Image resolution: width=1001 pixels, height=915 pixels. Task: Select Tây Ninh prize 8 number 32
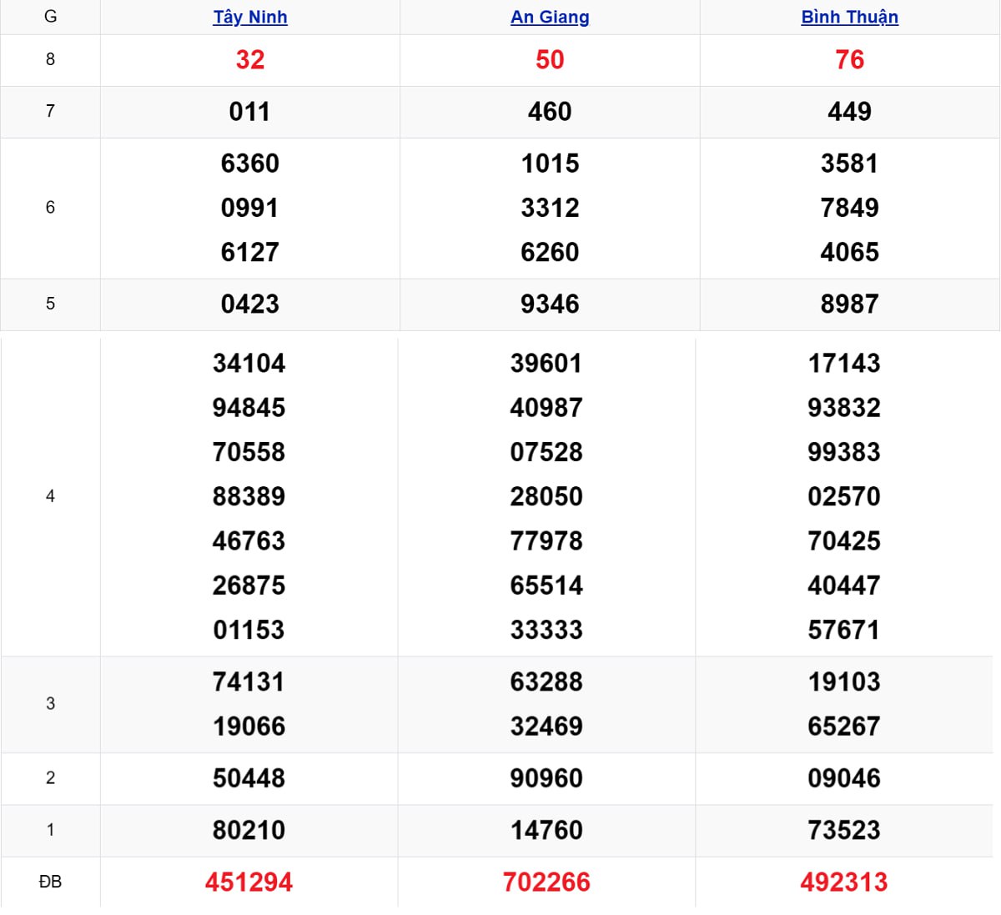[249, 60]
